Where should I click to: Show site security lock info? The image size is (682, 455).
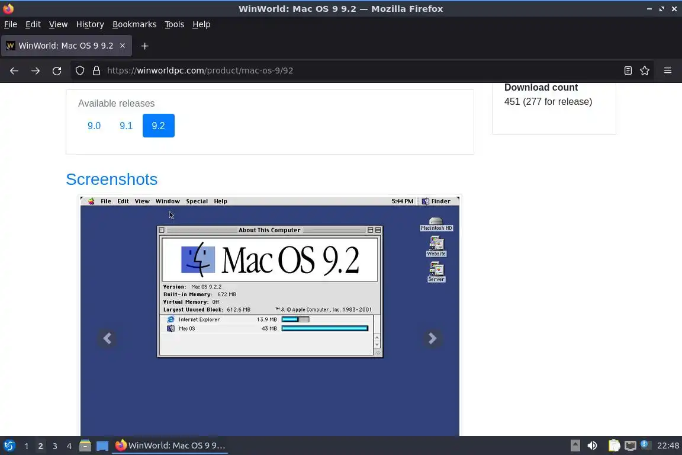[x=96, y=71]
